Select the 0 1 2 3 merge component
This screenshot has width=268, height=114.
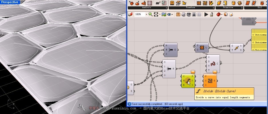169,69
